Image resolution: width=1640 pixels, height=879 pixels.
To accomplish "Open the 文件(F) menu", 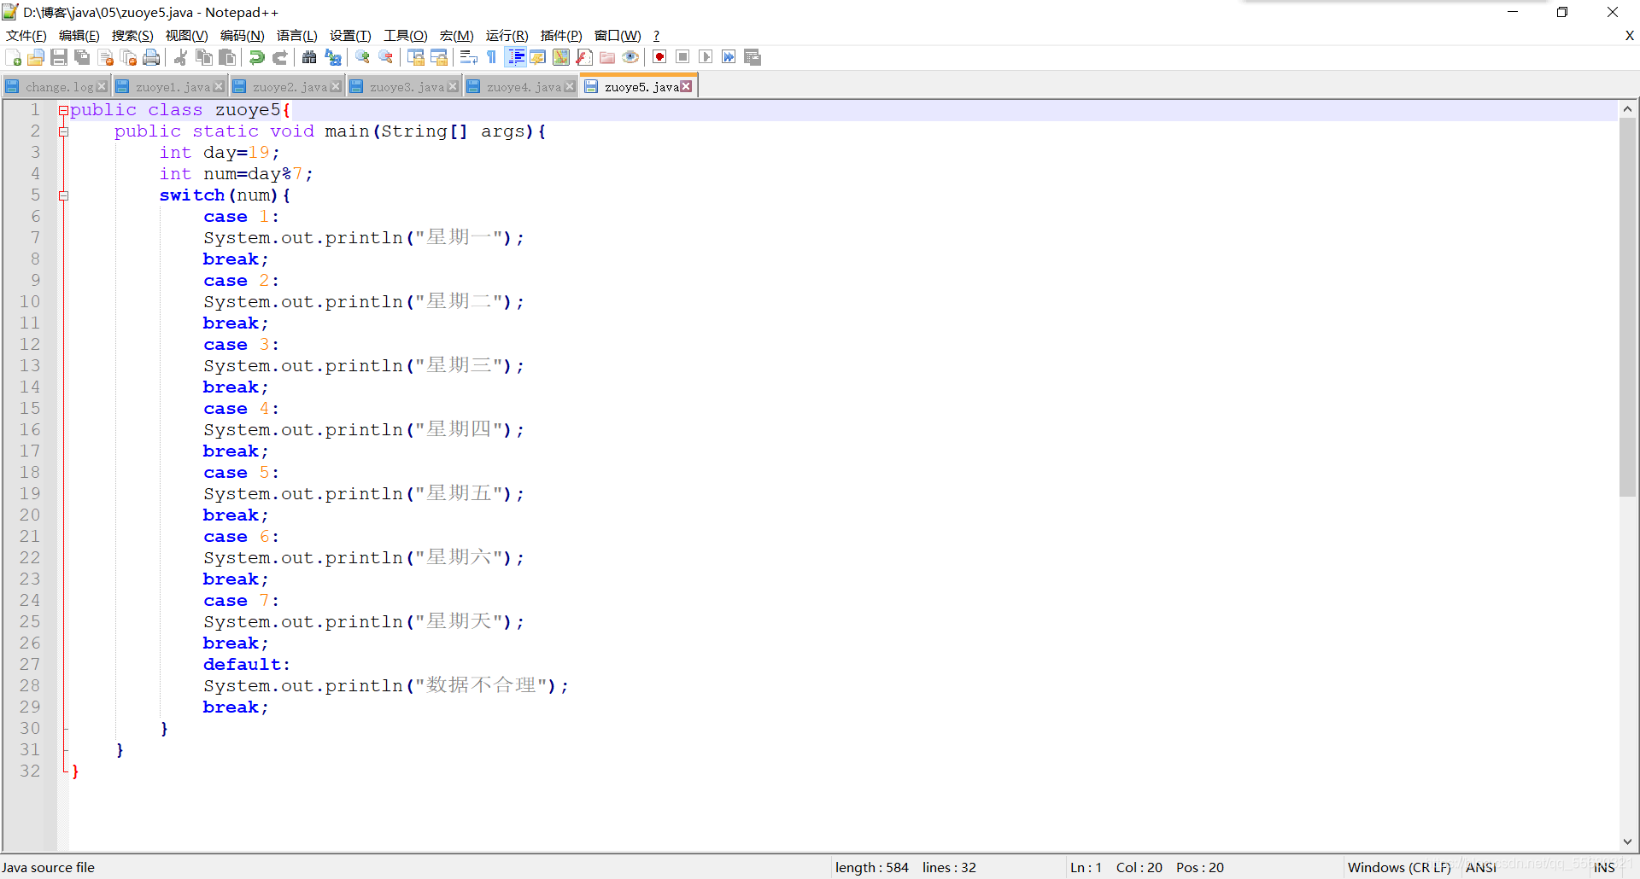I will click(x=26, y=36).
